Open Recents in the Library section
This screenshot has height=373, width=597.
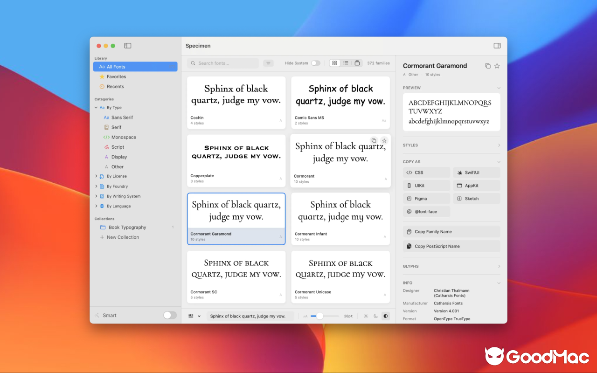[116, 86]
